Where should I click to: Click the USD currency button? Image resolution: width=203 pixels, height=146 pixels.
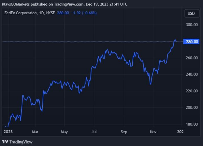(192, 13)
